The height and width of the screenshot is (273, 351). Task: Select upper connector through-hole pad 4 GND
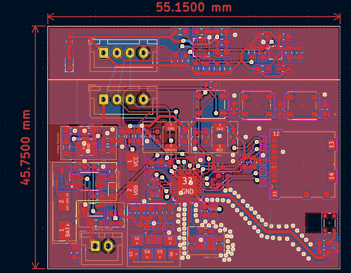[144, 53]
